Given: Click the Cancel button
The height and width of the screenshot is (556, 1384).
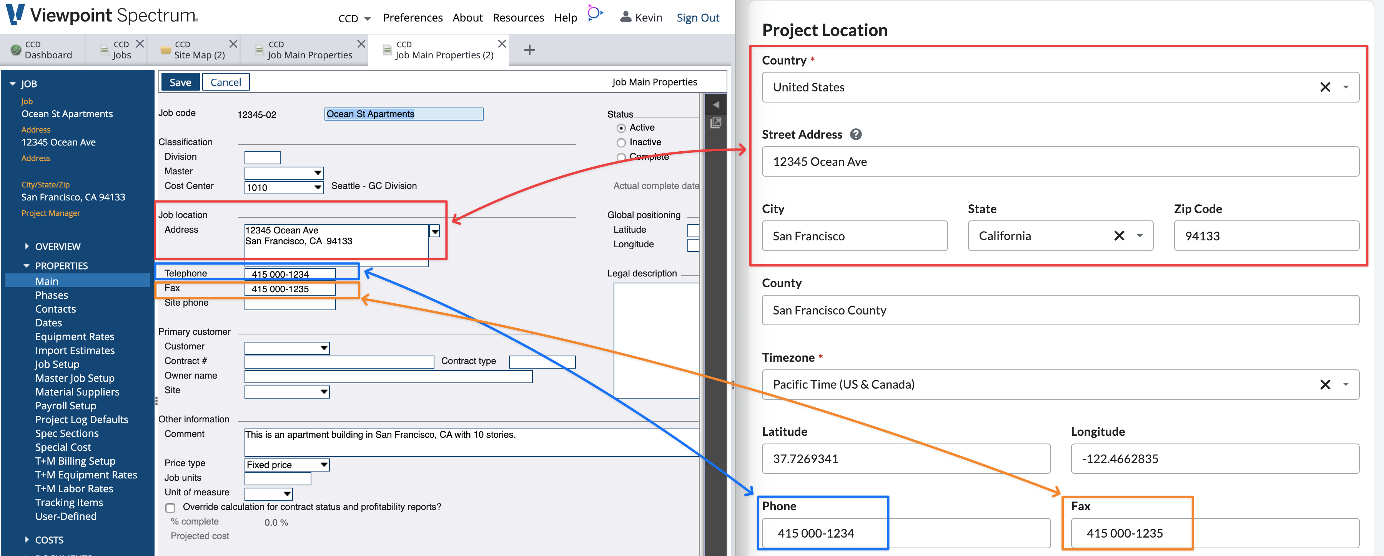Looking at the screenshot, I should click(x=226, y=82).
